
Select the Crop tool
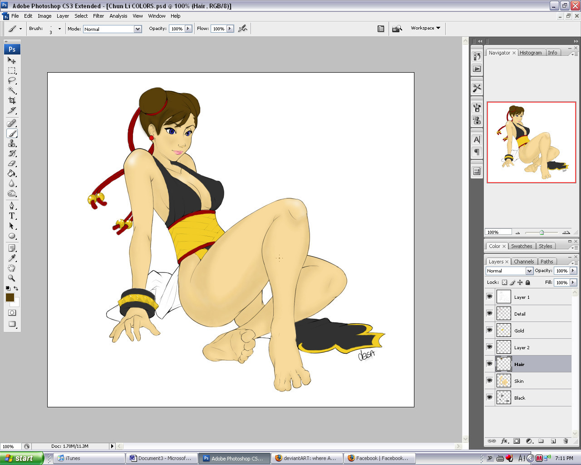click(x=12, y=100)
